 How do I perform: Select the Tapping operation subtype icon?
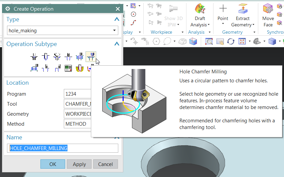point(68,57)
